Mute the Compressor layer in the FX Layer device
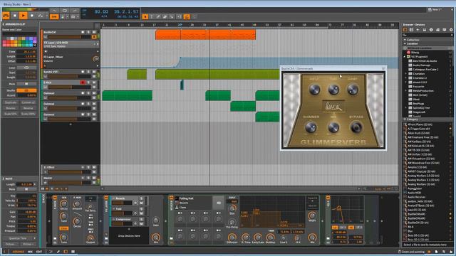 click(x=141, y=224)
